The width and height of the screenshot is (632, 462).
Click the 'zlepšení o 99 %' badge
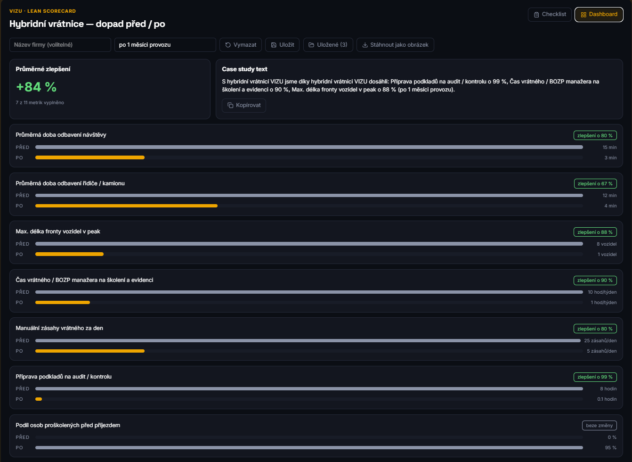pos(595,377)
